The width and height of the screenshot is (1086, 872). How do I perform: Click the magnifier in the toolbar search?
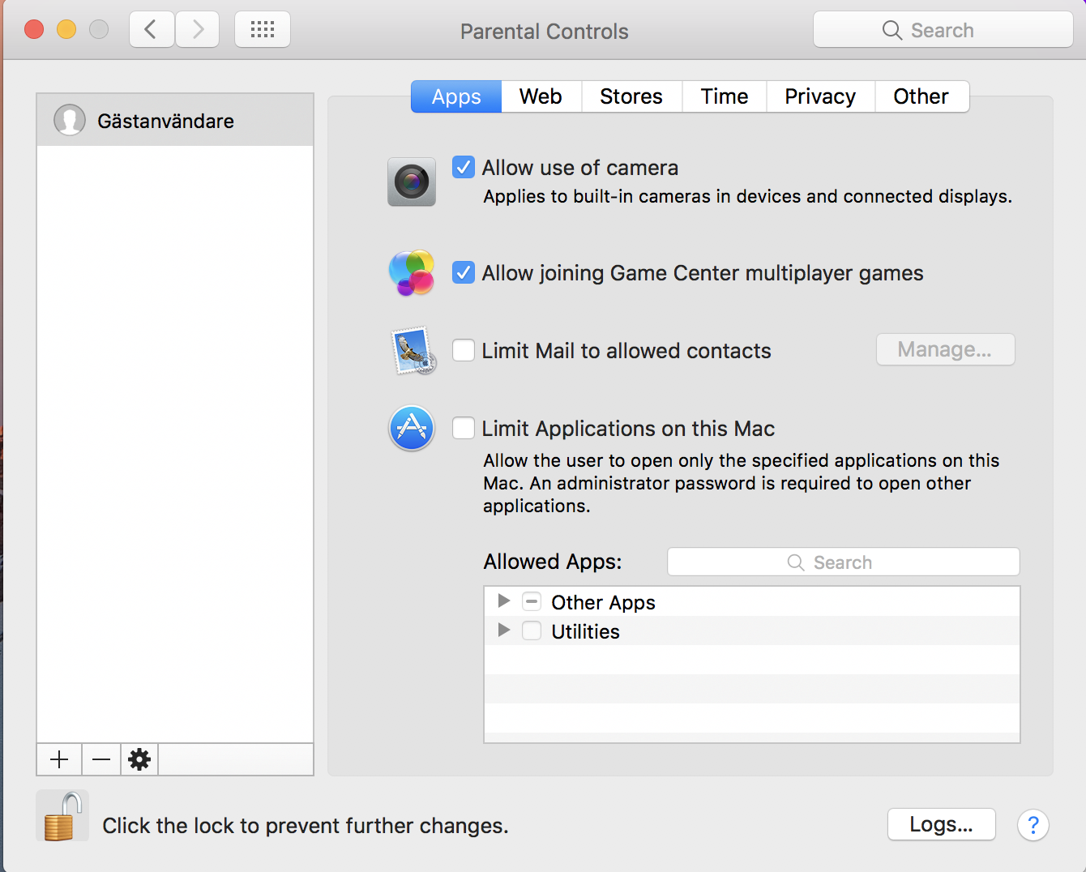click(891, 30)
